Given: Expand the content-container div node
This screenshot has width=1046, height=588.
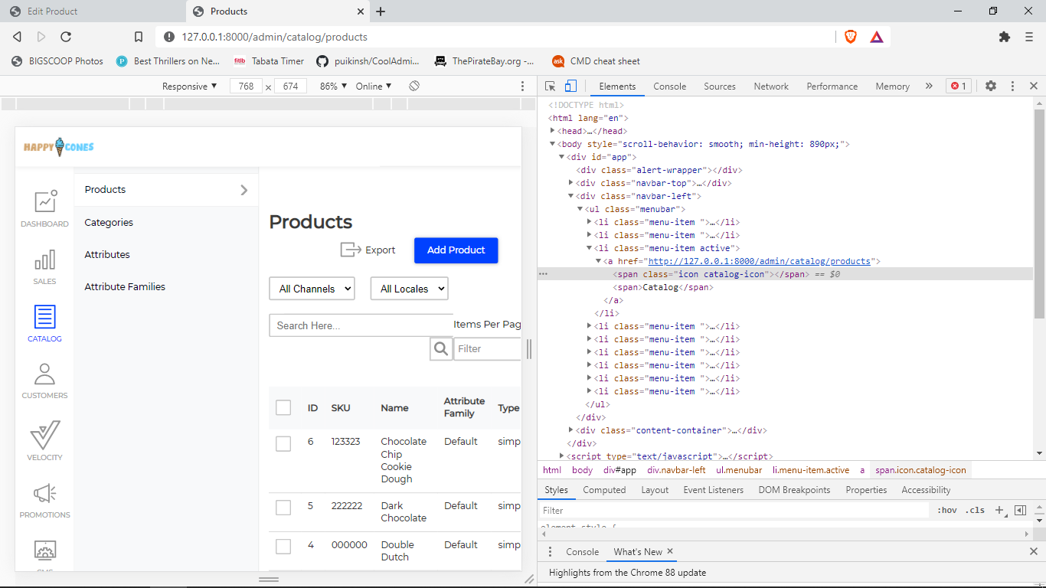Looking at the screenshot, I should (x=571, y=430).
